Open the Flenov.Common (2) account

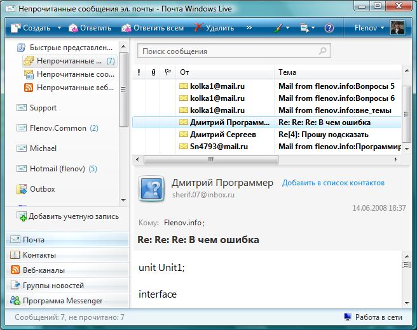tap(57, 128)
